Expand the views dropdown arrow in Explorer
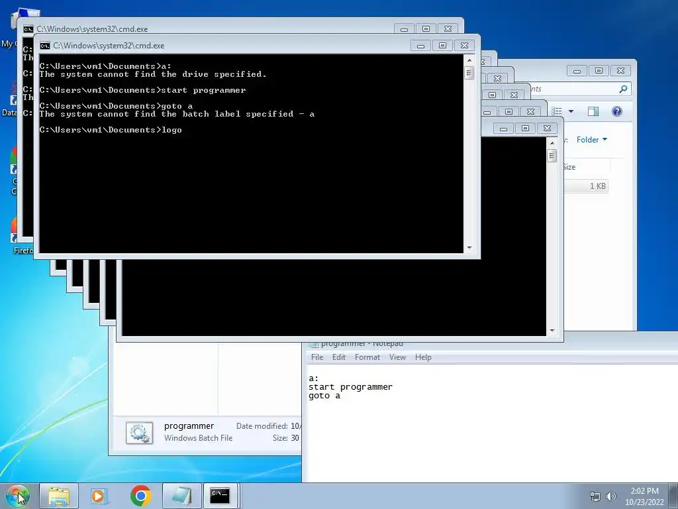This screenshot has height=509, width=678. (x=571, y=111)
